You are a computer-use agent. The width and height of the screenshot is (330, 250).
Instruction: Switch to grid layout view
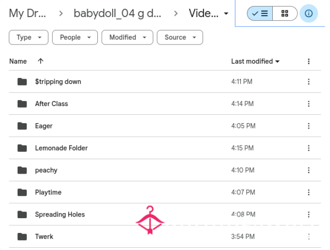[x=285, y=13]
